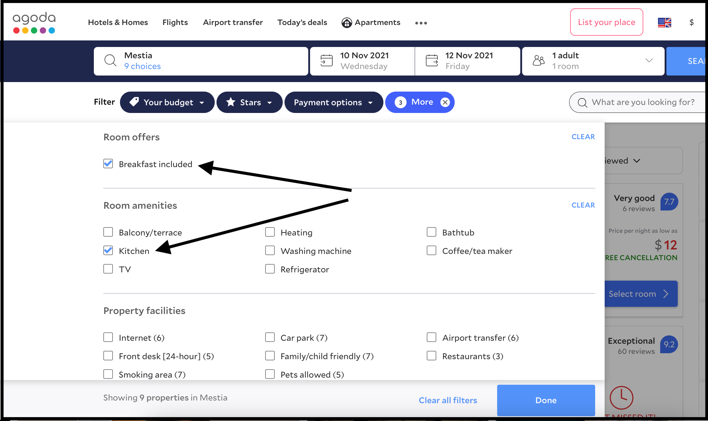Click the Agoda logo

pyautogui.click(x=34, y=23)
